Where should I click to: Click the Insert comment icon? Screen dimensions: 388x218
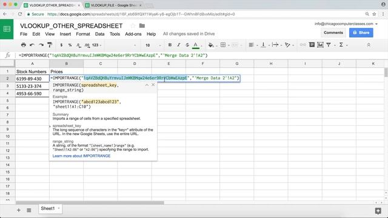pyautogui.click(x=312, y=45)
